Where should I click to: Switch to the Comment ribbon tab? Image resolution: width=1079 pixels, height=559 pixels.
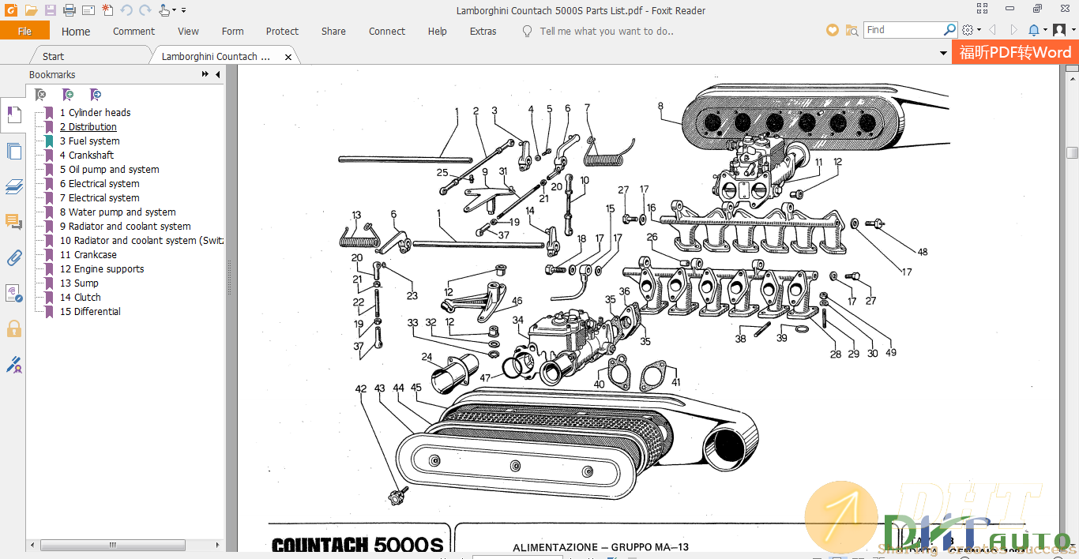pos(133,32)
